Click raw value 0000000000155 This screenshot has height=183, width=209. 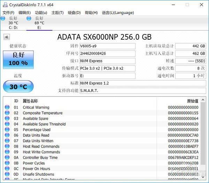tap(183, 113)
